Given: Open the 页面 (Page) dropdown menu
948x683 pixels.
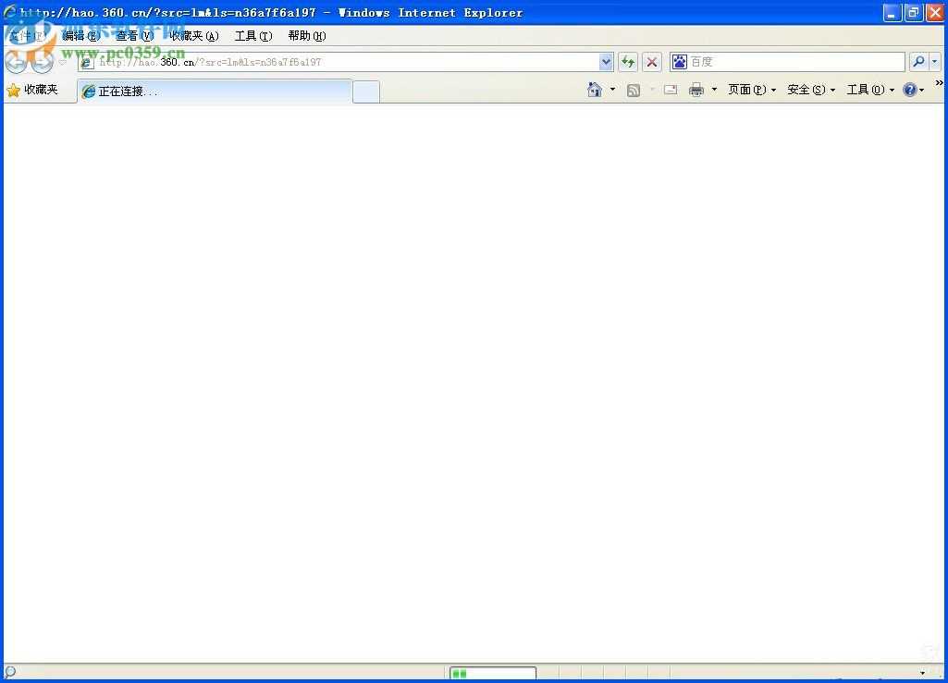Looking at the screenshot, I should click(x=752, y=90).
